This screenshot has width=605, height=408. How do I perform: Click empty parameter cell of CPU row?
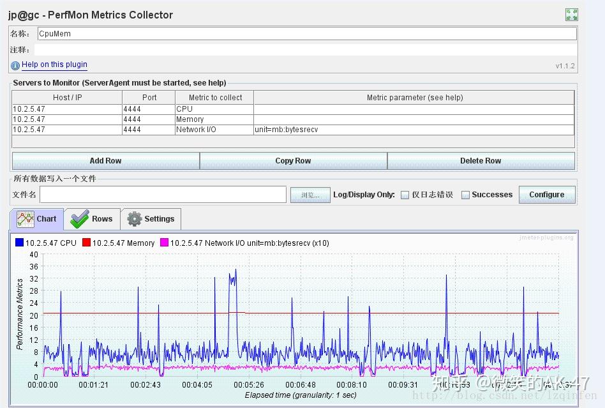click(x=414, y=109)
